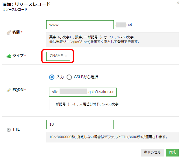Viewport: 181px width, 159px height.
Task: Click the 追加: リソースレコード dialog title
Action: pyautogui.click(x=27, y=4)
